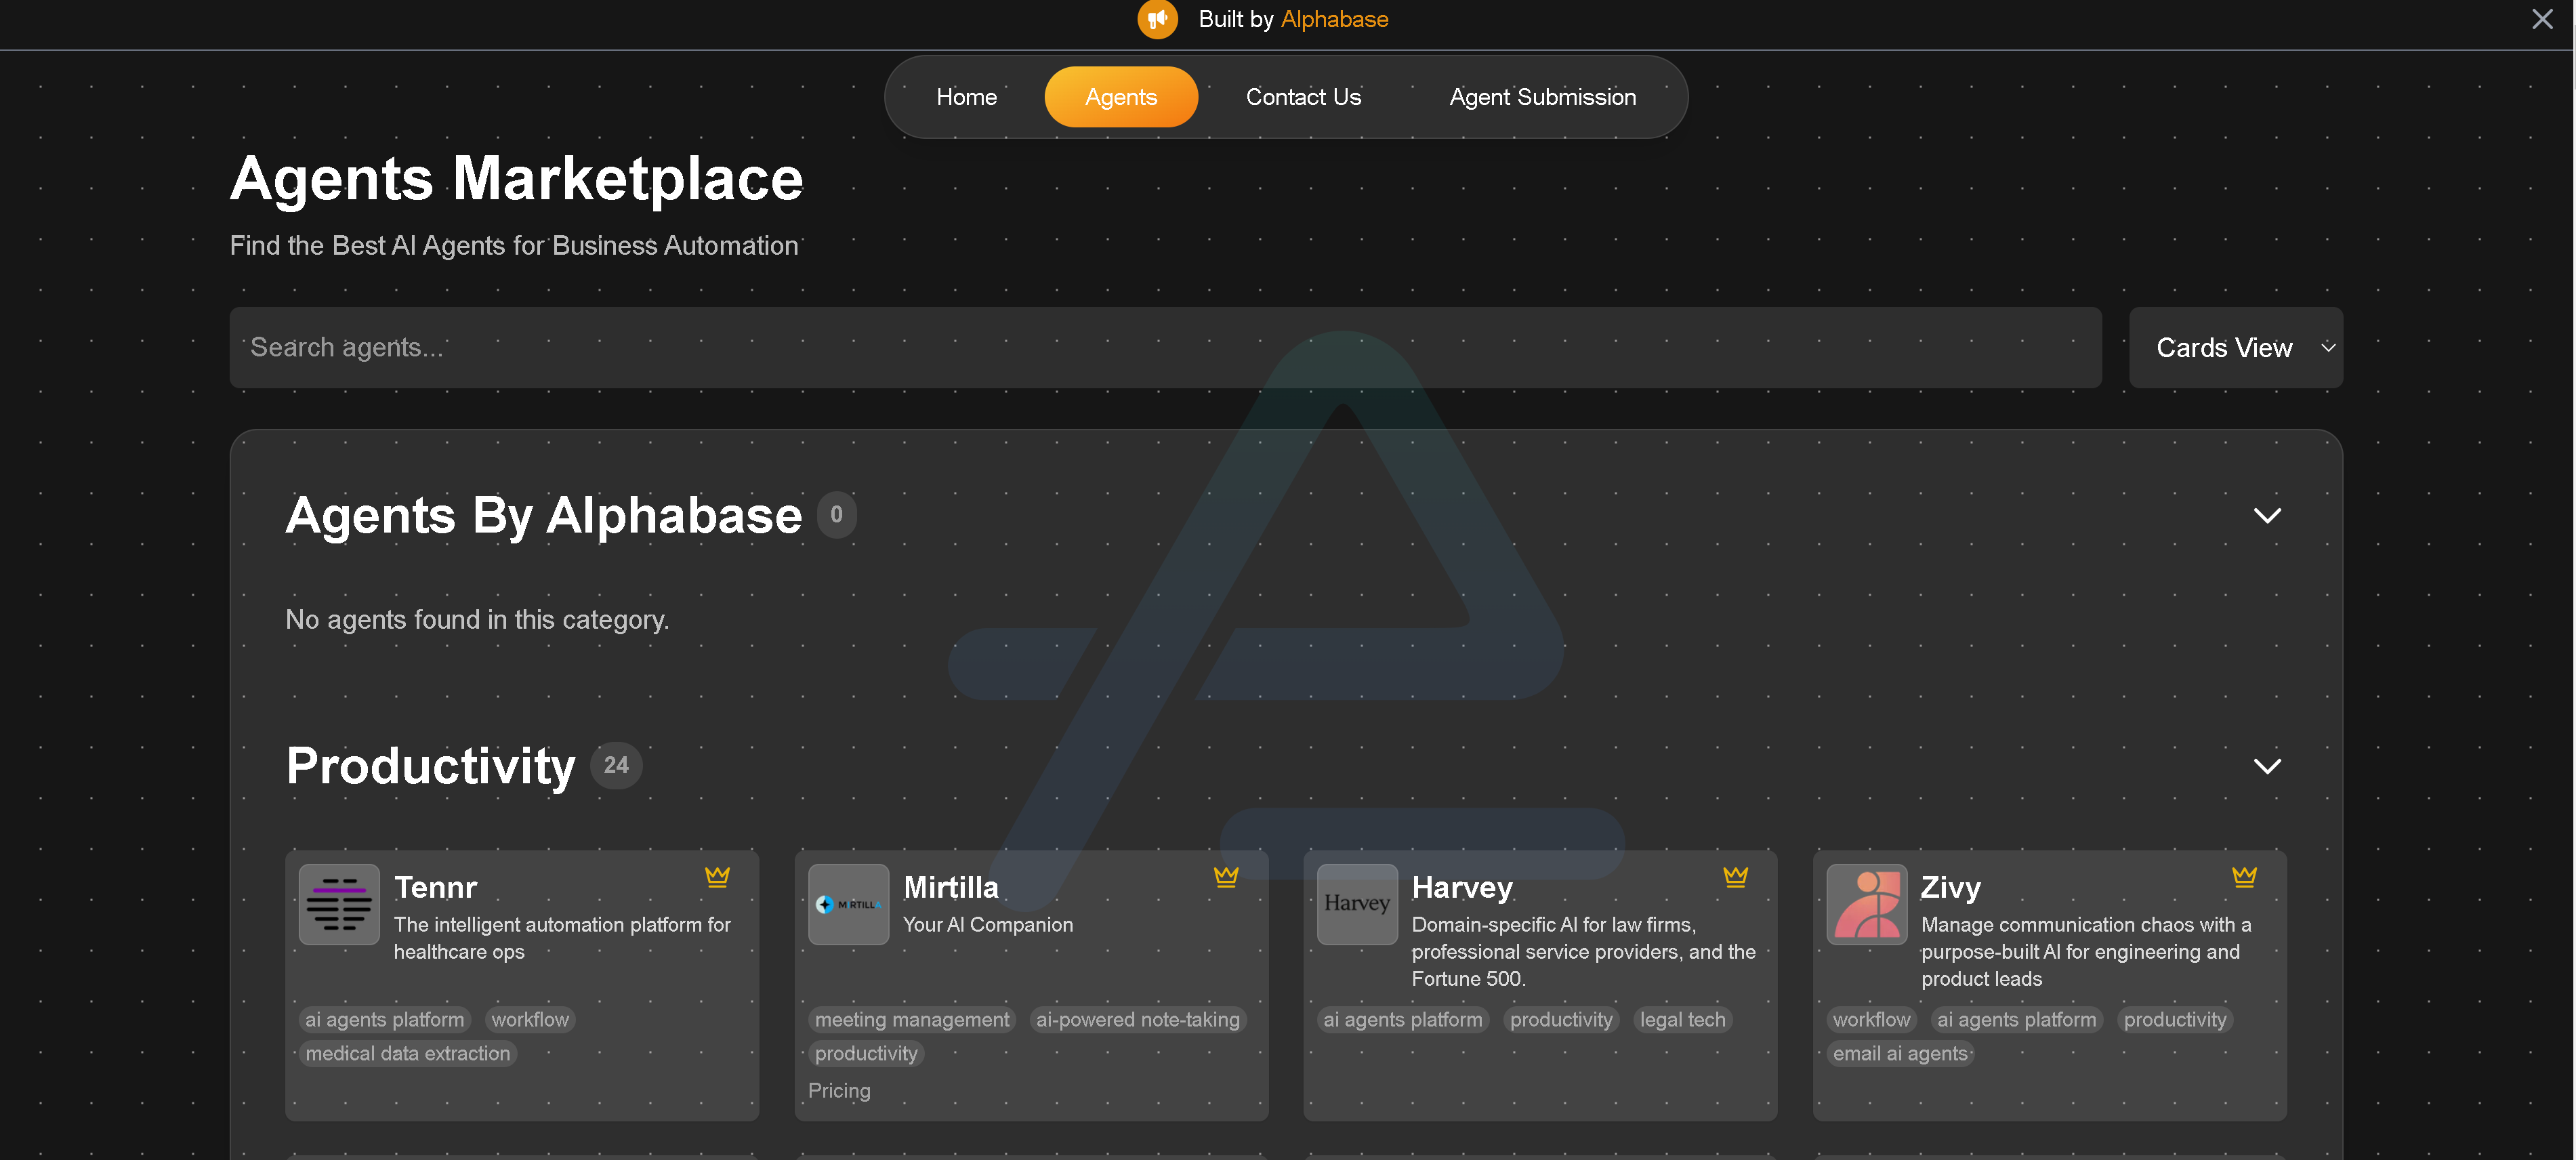Click the crown icon on Zivy card

tap(2244, 877)
